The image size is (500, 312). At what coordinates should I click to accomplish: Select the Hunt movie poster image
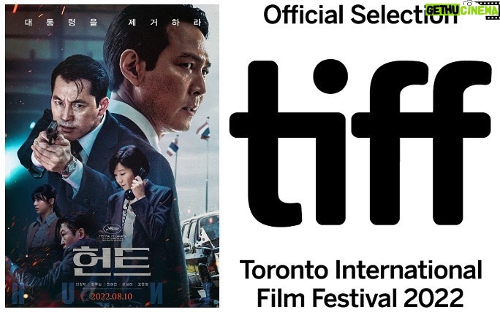click(x=113, y=156)
